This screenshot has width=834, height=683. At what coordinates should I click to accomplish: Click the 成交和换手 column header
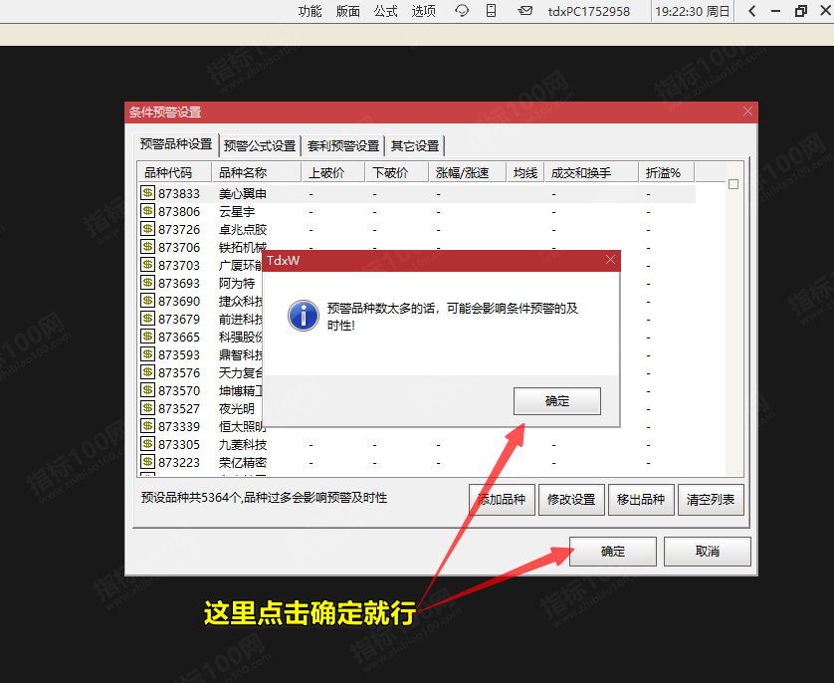(591, 173)
